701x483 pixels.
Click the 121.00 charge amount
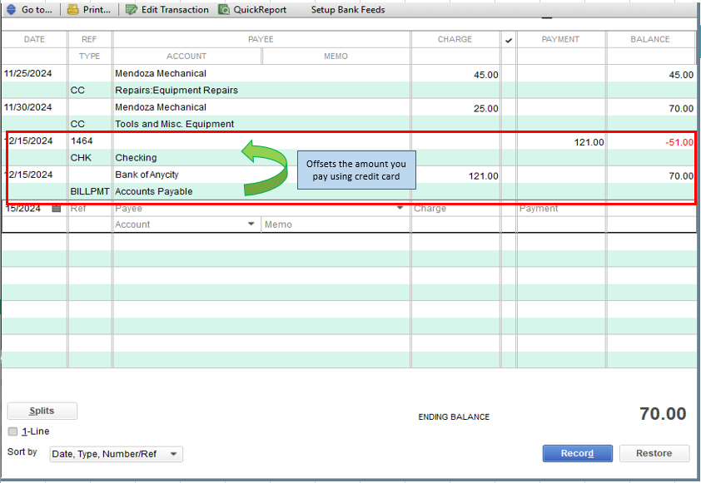click(483, 176)
